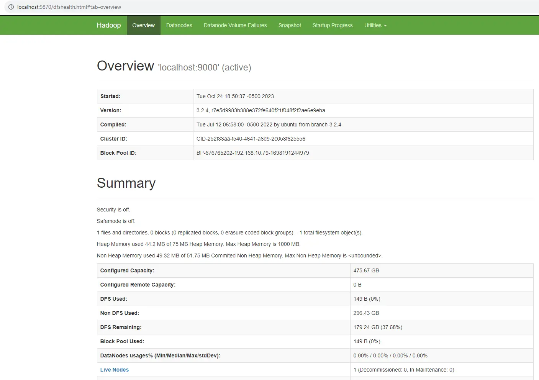Open Datanode Volume Failures tab
This screenshot has width=539, height=380.
pyautogui.click(x=235, y=25)
